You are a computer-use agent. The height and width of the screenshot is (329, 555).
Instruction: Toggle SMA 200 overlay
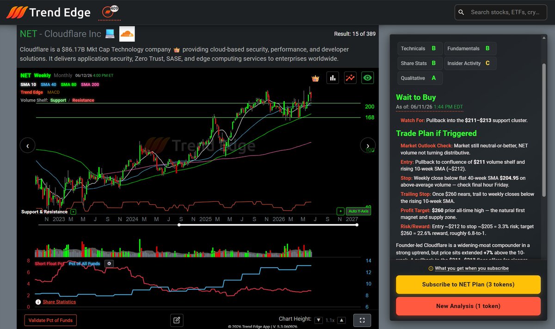click(x=90, y=84)
